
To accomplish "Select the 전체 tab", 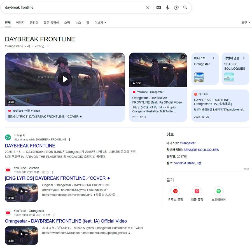I will 8,23.
